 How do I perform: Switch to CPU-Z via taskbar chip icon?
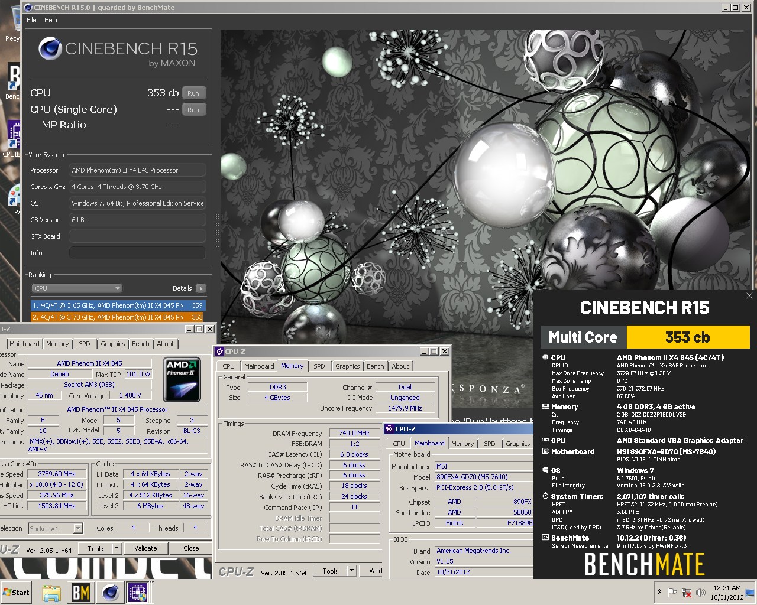point(138,593)
